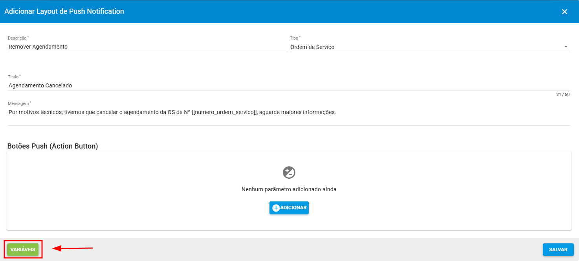Click 'Nenhum parâmetro adicionado ainda' text
Viewport: 579px width, 261px height.
pyautogui.click(x=289, y=189)
